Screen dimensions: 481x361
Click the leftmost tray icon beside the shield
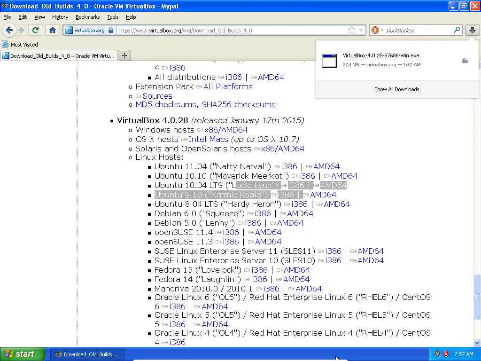coord(437,354)
